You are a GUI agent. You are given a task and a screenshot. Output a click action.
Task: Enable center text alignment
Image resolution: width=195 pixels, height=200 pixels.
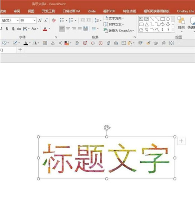tap(68, 29)
